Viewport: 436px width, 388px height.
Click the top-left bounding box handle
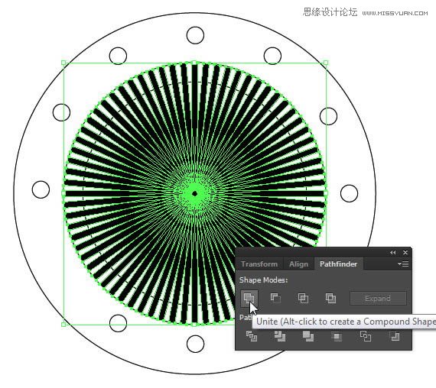coord(63,63)
